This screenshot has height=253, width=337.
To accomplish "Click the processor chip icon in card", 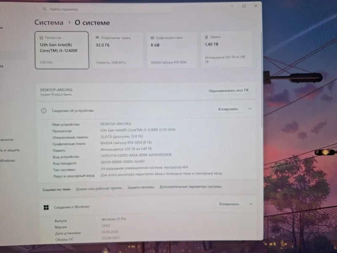I will click(x=41, y=38).
